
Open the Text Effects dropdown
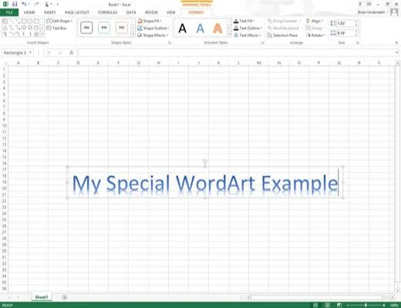click(x=248, y=35)
